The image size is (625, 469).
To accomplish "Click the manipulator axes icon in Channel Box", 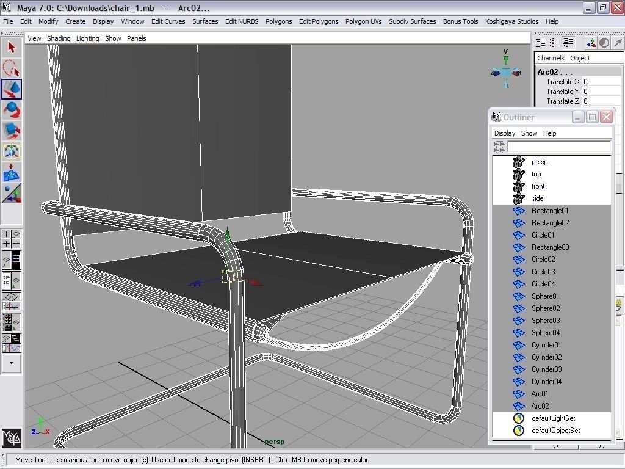I will tap(591, 43).
